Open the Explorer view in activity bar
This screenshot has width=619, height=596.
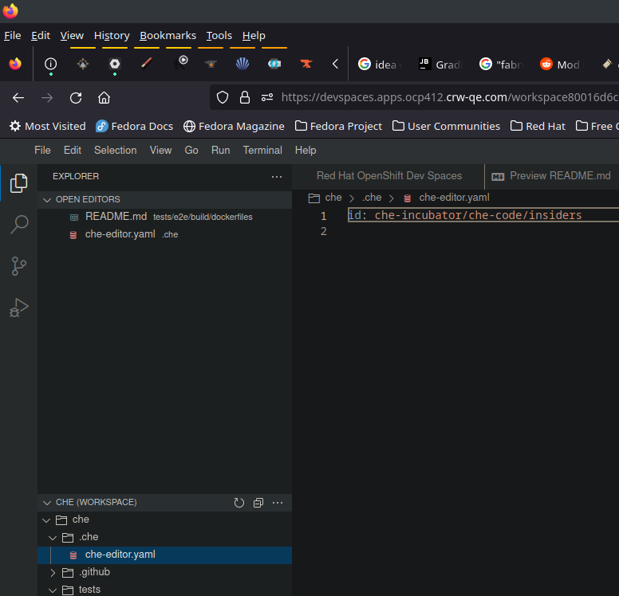18,183
